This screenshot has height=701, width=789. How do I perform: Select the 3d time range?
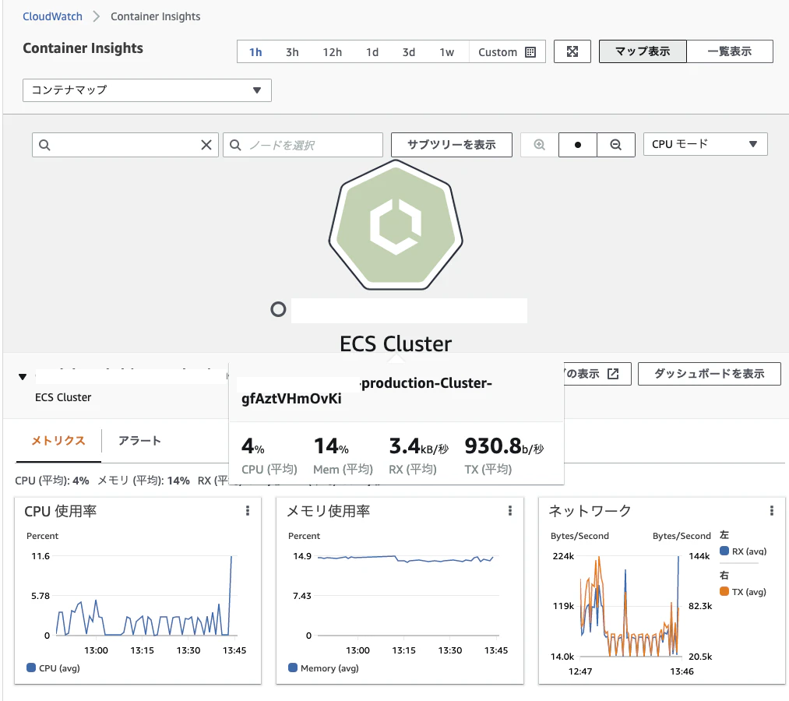pyautogui.click(x=409, y=52)
